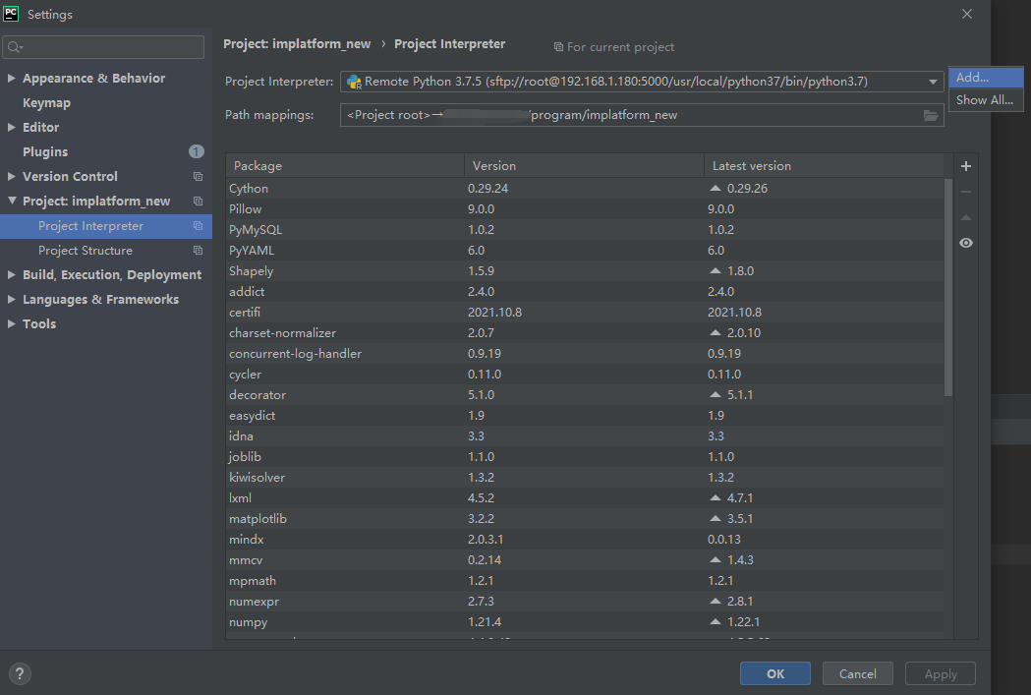Click the settings search magnifier icon
The image size is (1031, 695).
point(15,47)
